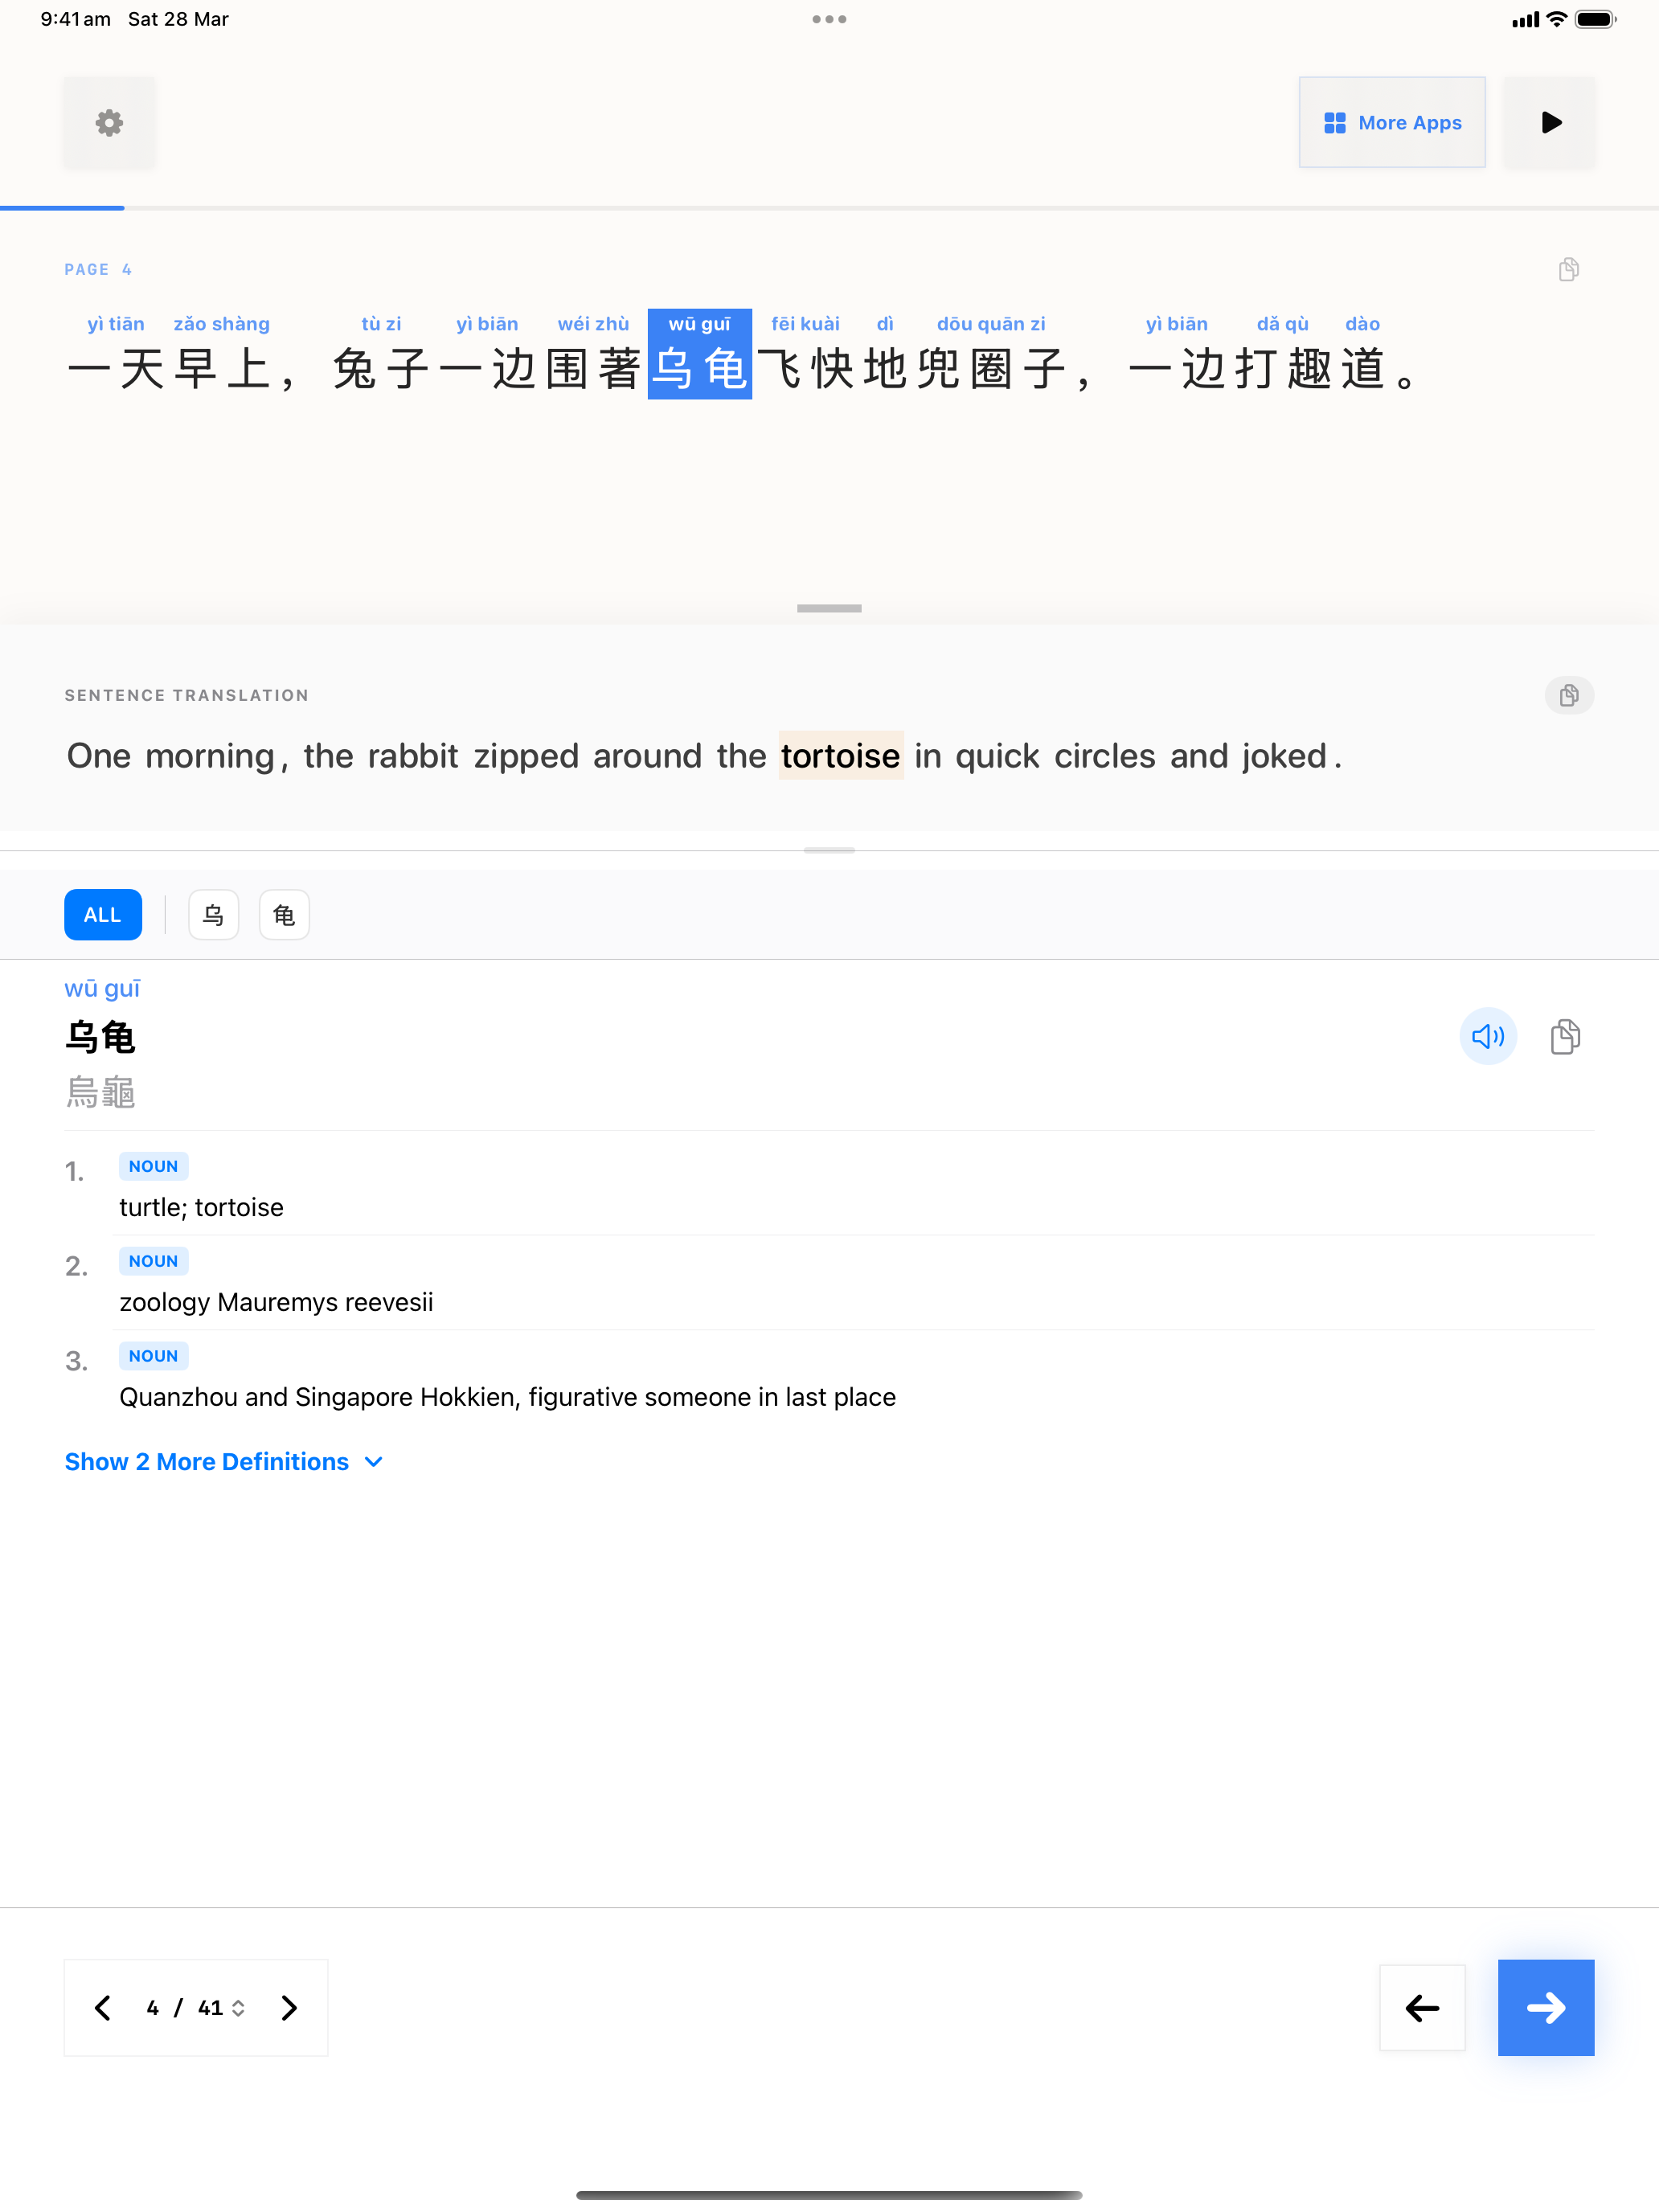Open the settings gear
This screenshot has width=1659, height=2212.
[x=109, y=123]
